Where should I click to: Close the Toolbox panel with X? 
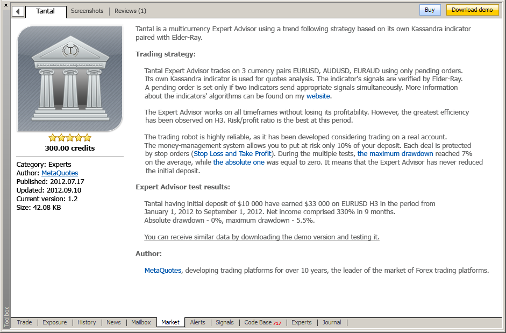click(x=5, y=5)
